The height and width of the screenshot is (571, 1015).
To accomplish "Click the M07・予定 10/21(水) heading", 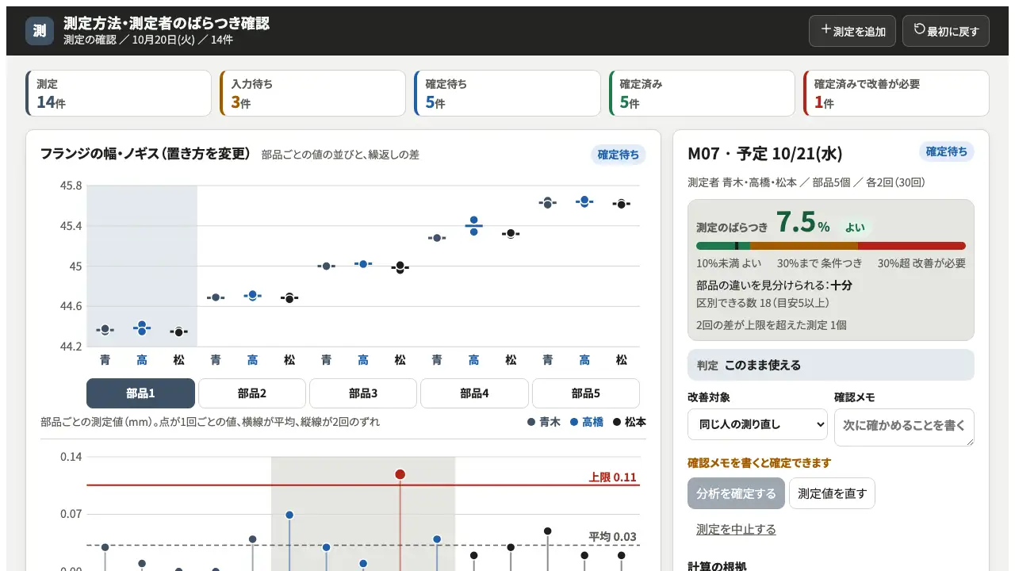I will point(765,154).
